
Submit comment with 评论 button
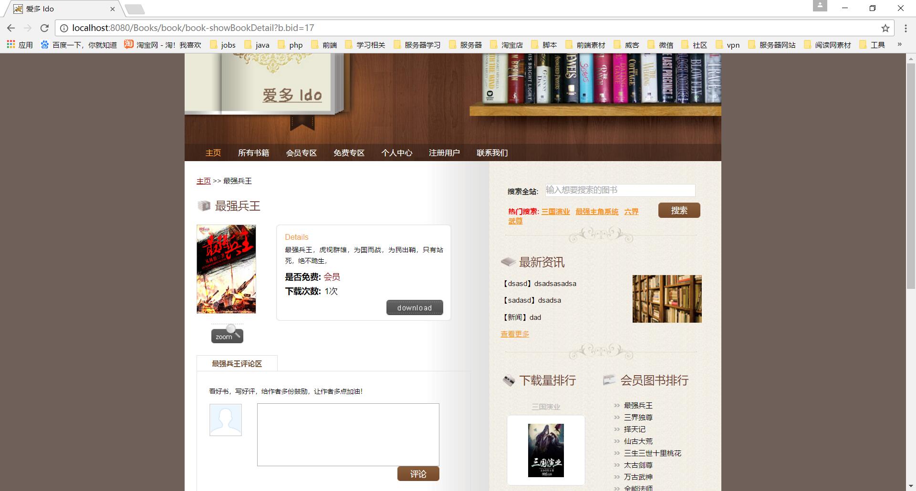point(418,474)
